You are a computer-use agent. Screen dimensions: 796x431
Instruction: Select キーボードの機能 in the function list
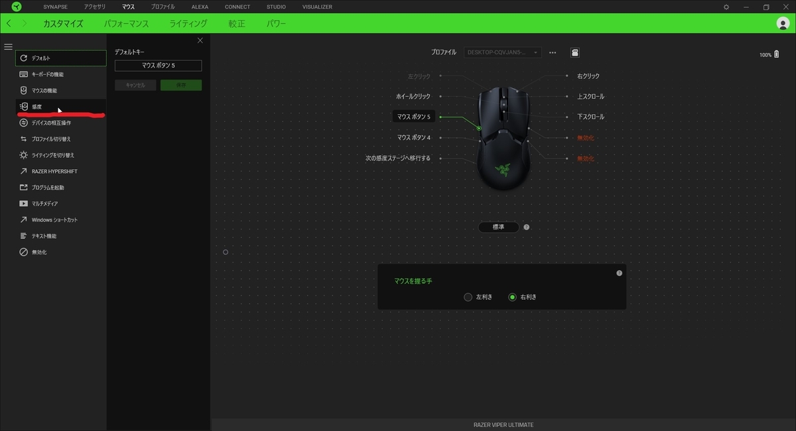click(60, 74)
